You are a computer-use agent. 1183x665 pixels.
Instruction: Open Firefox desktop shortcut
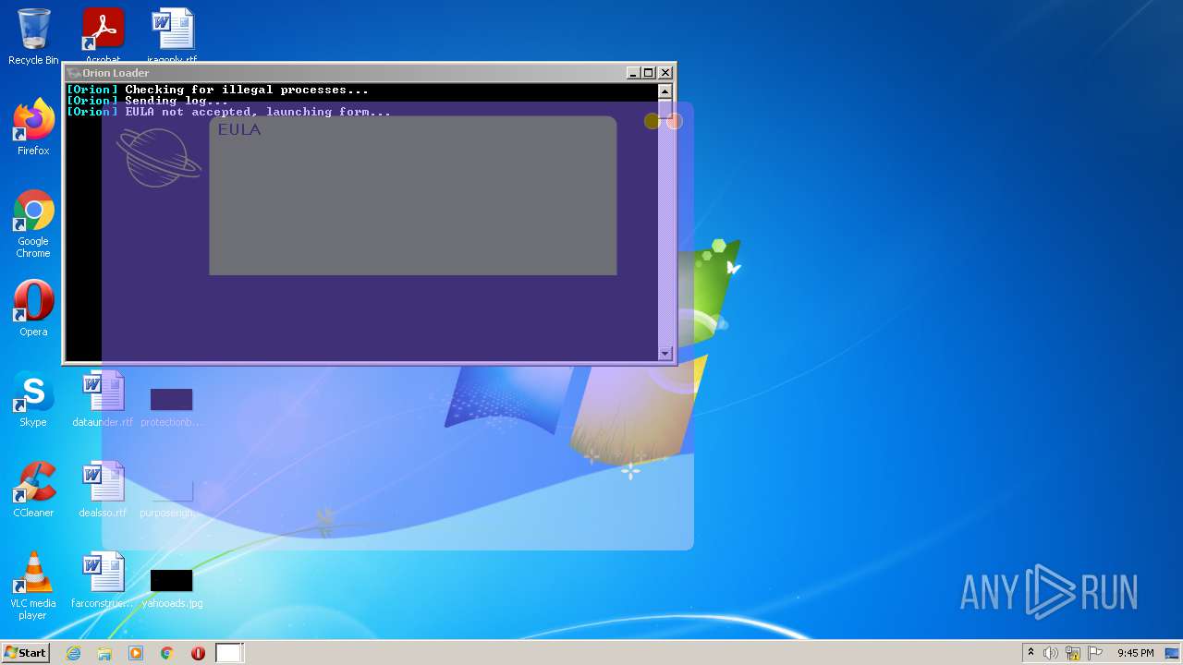33,127
